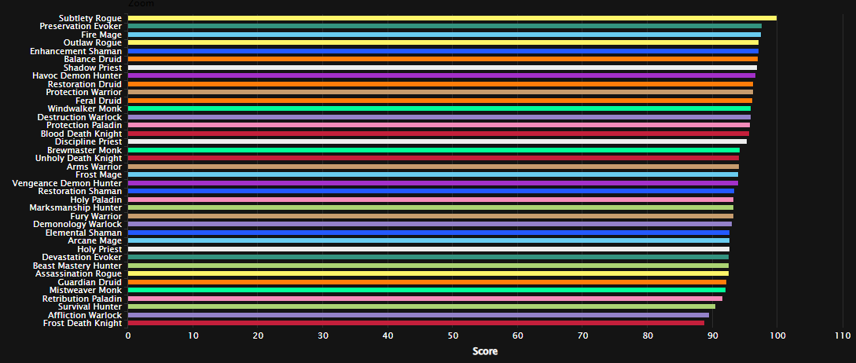The image size is (856, 363).
Task: Select the Discipline Priest bar
Action: pos(437,142)
